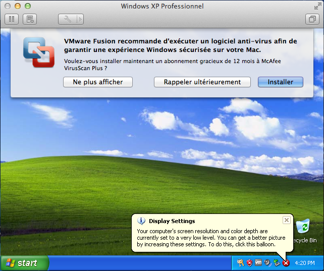The width and height of the screenshot is (324, 271).
Task: Click the Safely Remove Hardware tray icon
Action: point(277,263)
